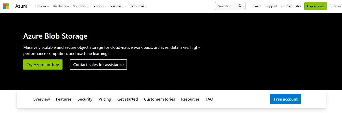342x113 pixels.
Task: Switch to the Pricing section tab
Action: coord(105,99)
